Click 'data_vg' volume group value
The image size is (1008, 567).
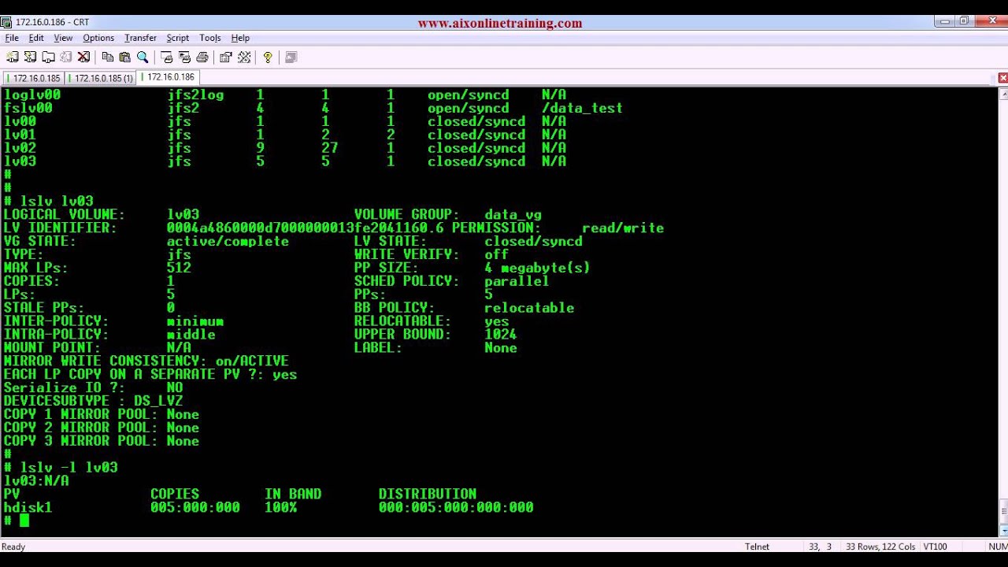pos(513,215)
